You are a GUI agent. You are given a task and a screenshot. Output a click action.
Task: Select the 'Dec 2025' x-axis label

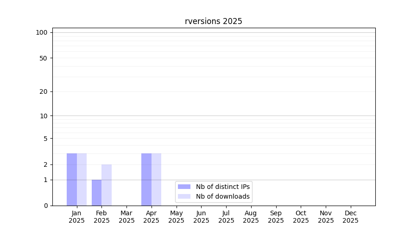(350, 217)
